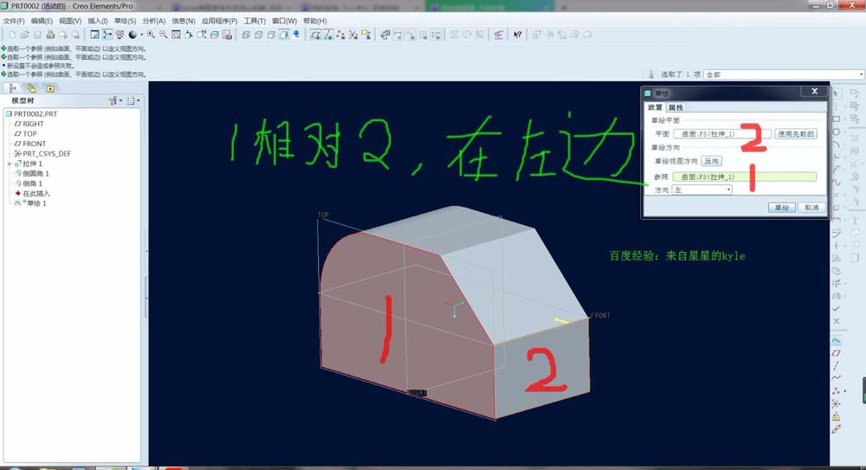Open the 草绘(S) menu

click(x=126, y=21)
